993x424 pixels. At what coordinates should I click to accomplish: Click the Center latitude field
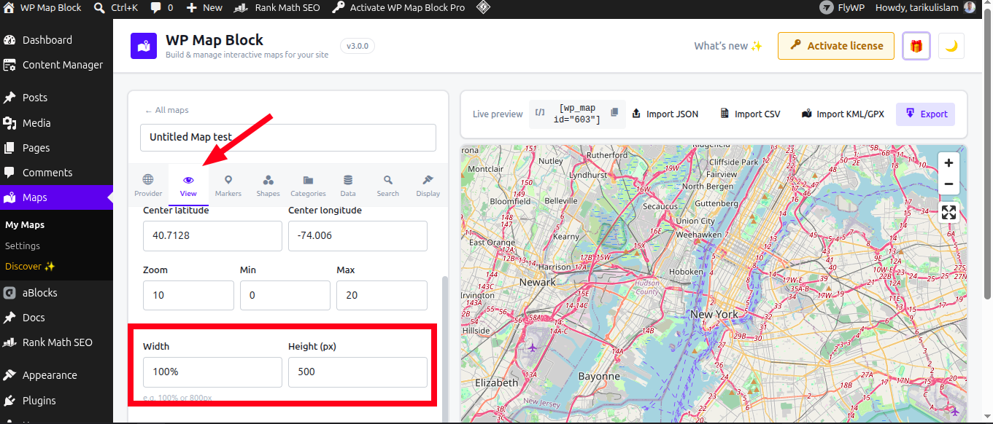tap(212, 236)
